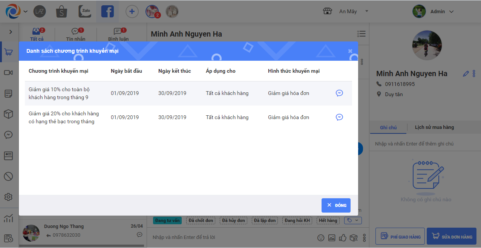Open the conversation list menu icon

(x=361, y=34)
